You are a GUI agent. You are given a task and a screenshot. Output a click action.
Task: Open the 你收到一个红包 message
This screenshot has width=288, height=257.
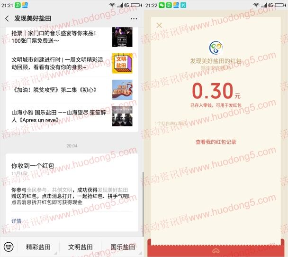(72, 192)
